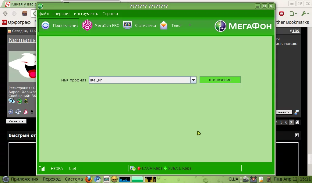Click the telephone tray icon with red cross

click(x=253, y=179)
